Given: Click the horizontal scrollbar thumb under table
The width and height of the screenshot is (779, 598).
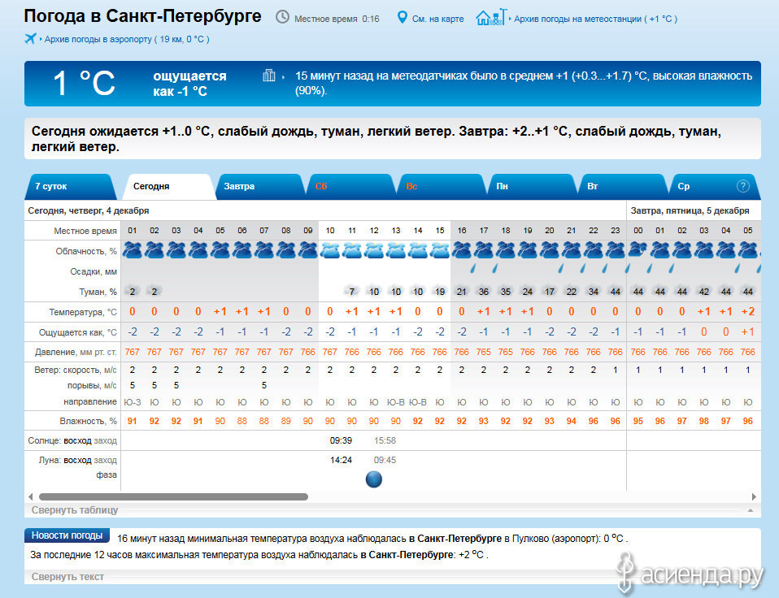Looking at the screenshot, I should tap(173, 496).
